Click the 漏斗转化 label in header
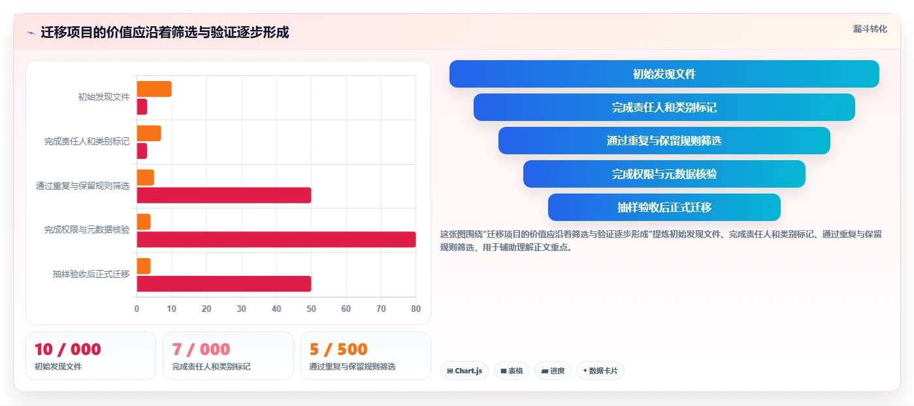This screenshot has height=406, width=914. pyautogui.click(x=870, y=29)
